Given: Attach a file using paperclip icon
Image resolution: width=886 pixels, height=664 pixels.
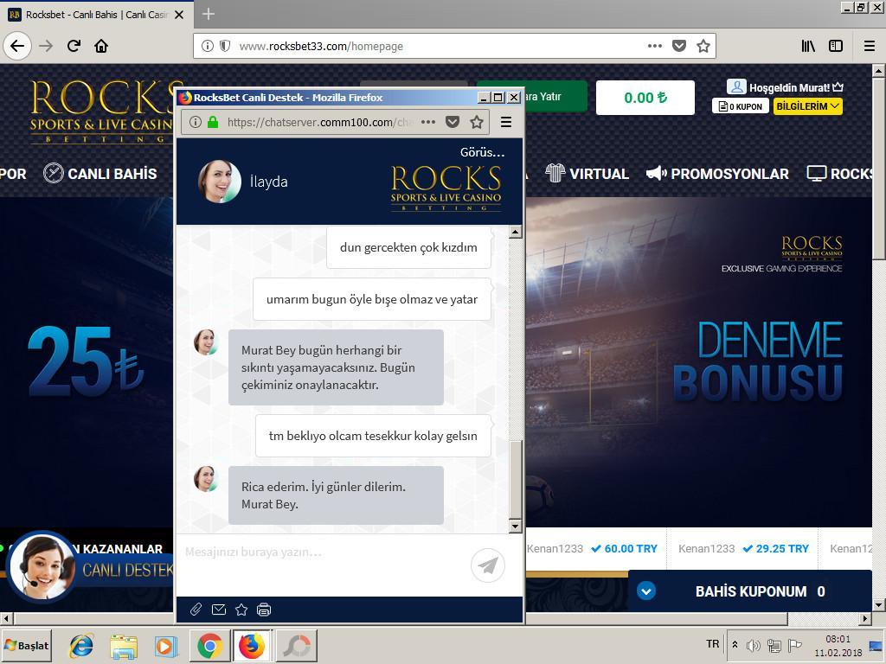Looking at the screenshot, I should coord(196,610).
